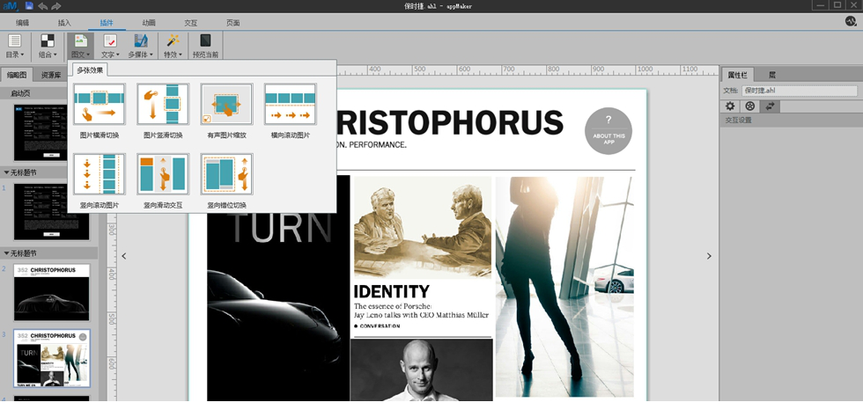863x417 pixels.
Task: Open the 特效 dropdown
Action: pos(173,46)
